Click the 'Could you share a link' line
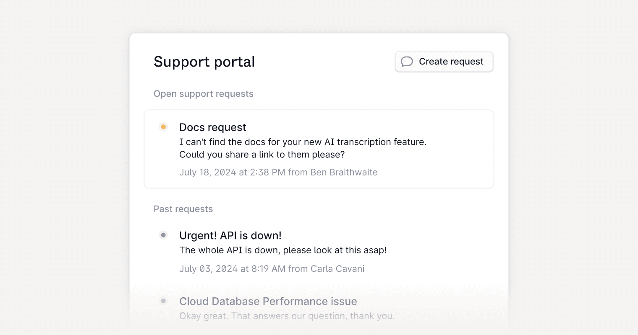This screenshot has width=638, height=335. pos(261,155)
